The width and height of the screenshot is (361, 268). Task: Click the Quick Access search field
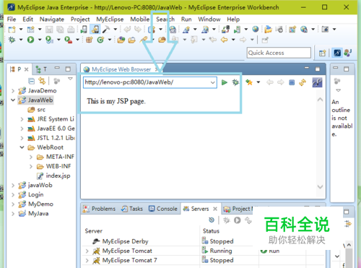pyautogui.click(x=279, y=53)
